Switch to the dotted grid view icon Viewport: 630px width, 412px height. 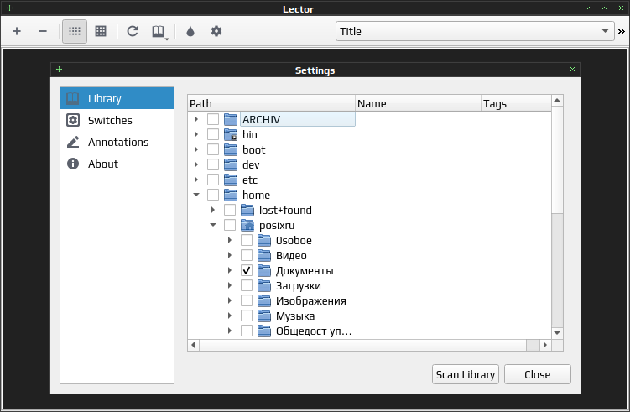75,31
